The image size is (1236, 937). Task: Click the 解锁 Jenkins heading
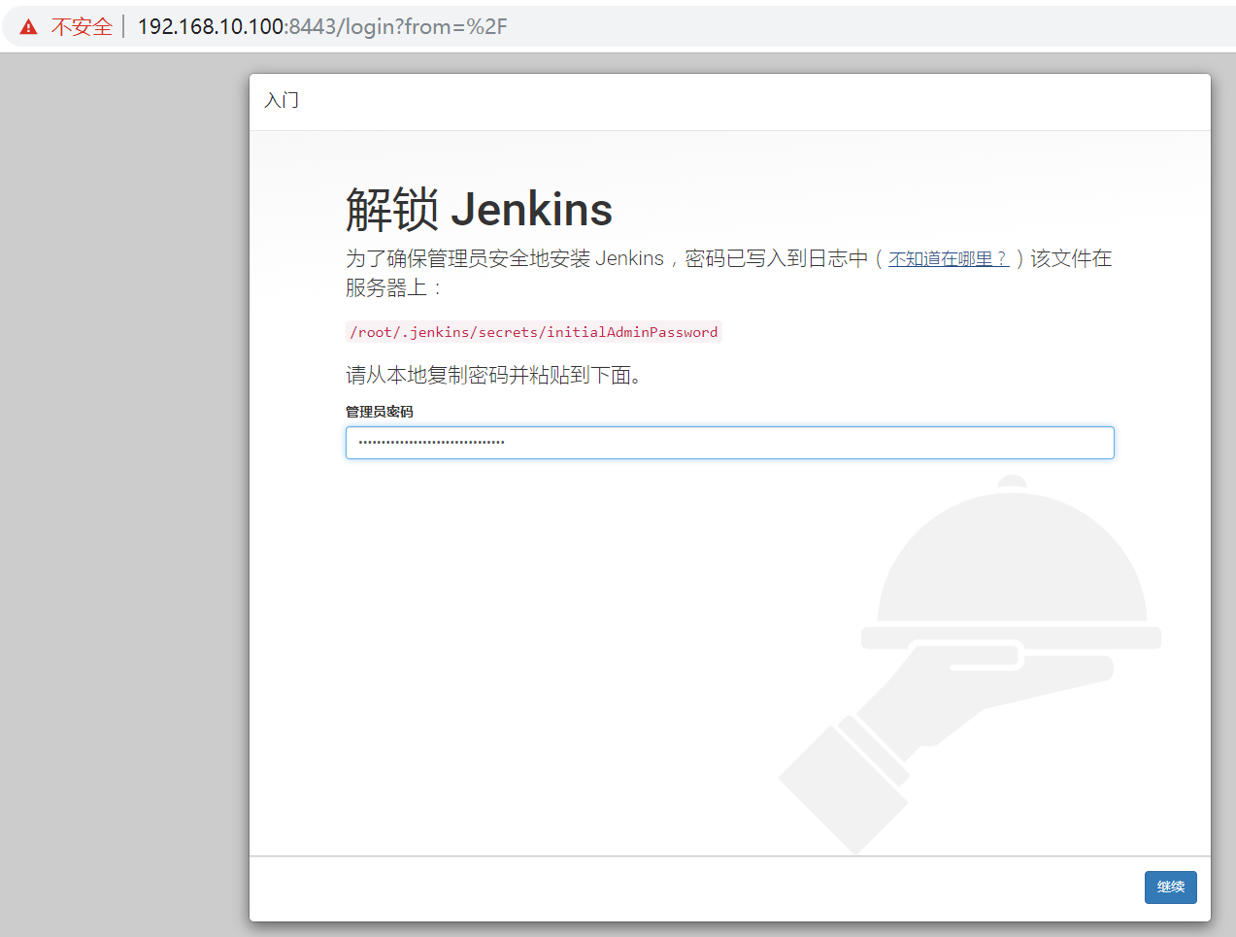pos(480,210)
